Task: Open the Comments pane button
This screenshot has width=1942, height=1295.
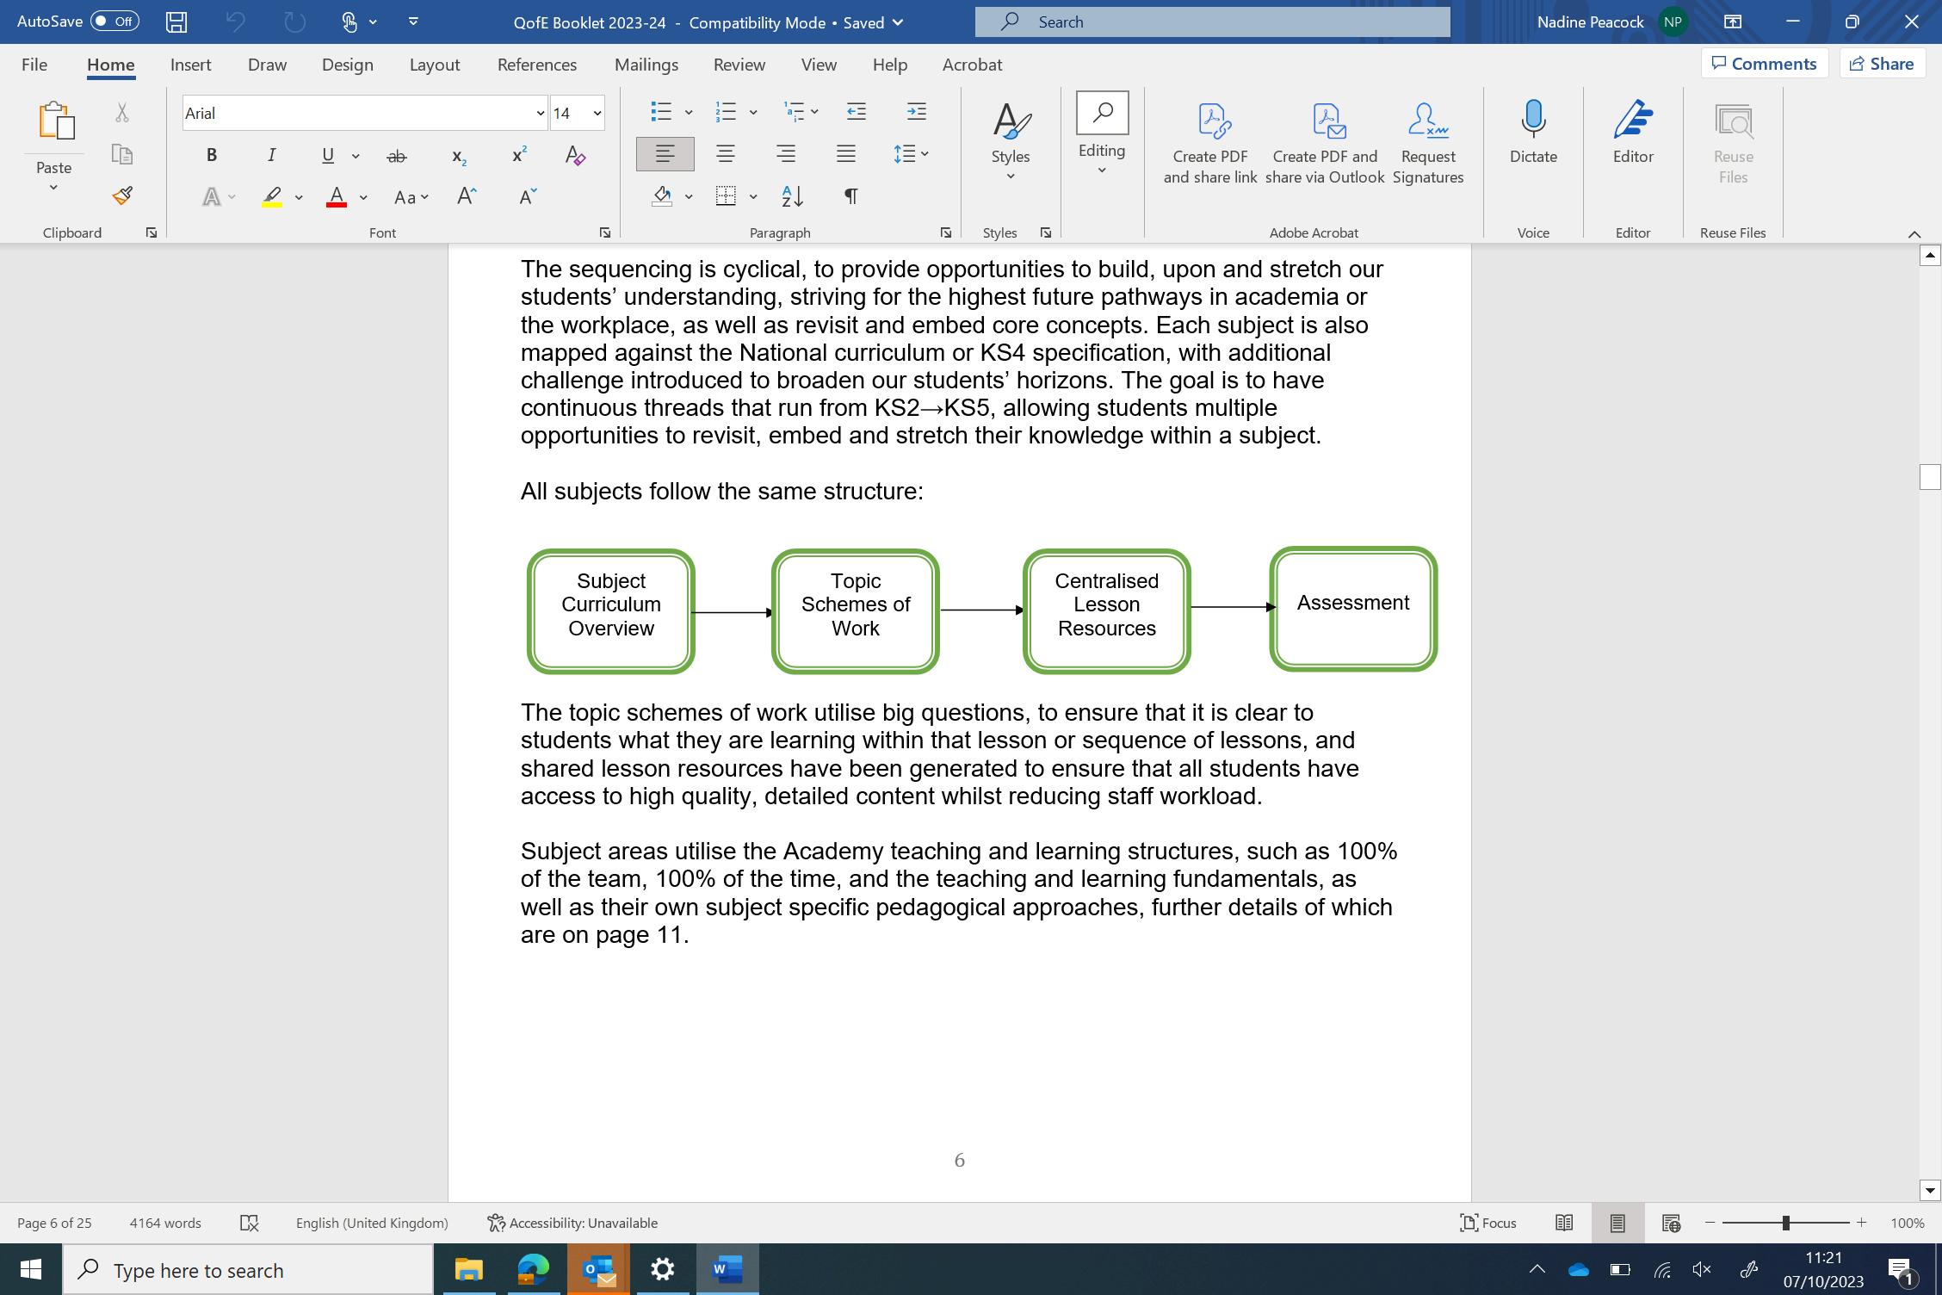Action: point(1764,64)
